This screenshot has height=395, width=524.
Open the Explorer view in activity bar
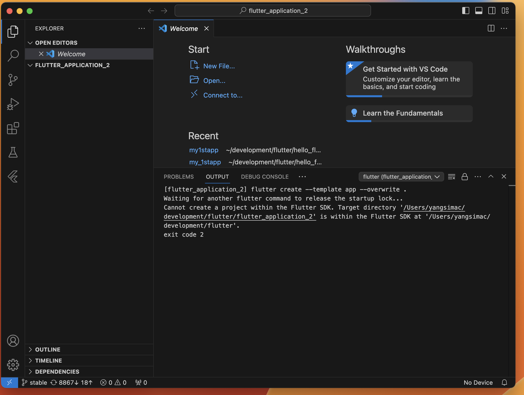[13, 32]
